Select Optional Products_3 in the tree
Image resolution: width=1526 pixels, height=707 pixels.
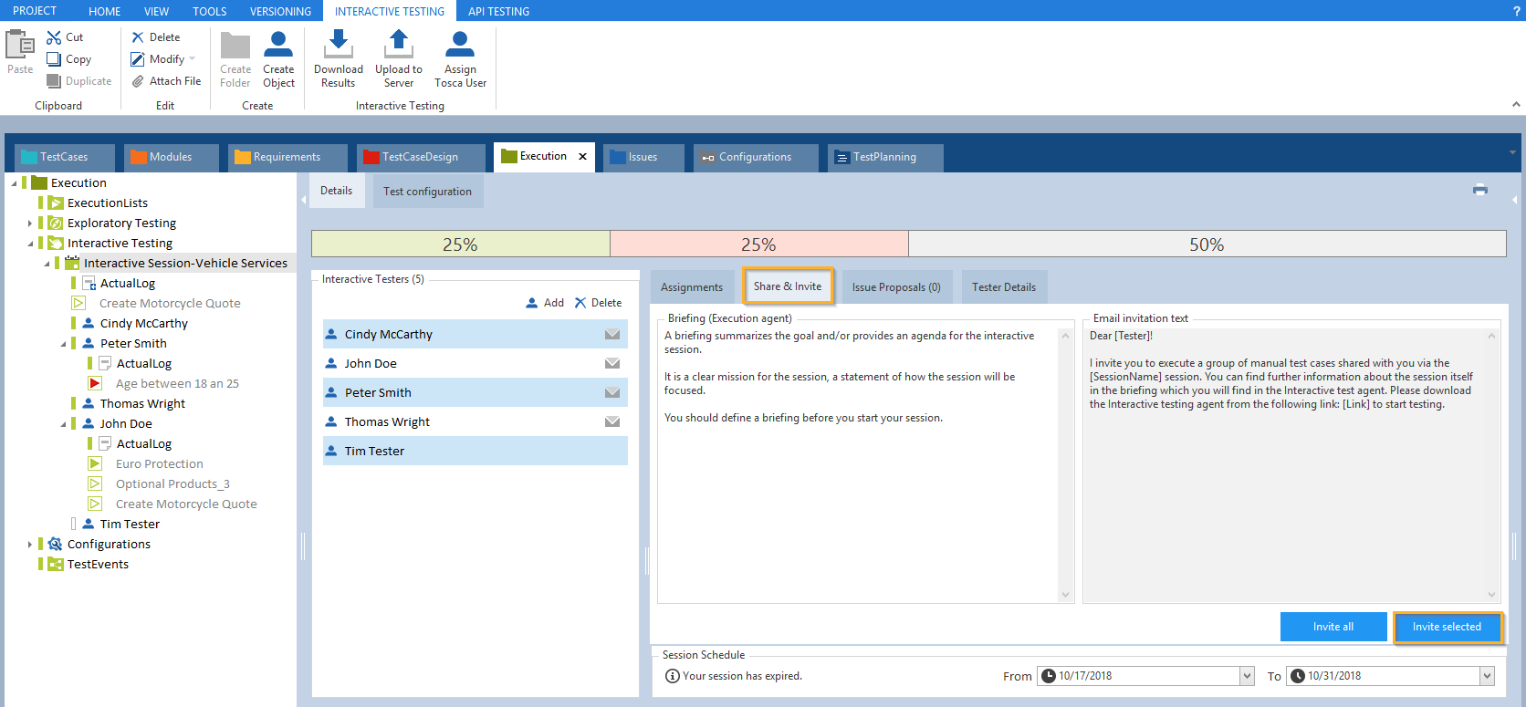tap(172, 484)
